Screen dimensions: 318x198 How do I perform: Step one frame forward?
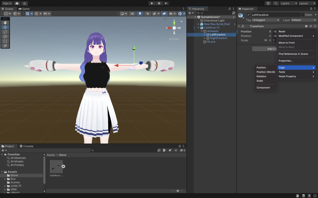point(166,3)
